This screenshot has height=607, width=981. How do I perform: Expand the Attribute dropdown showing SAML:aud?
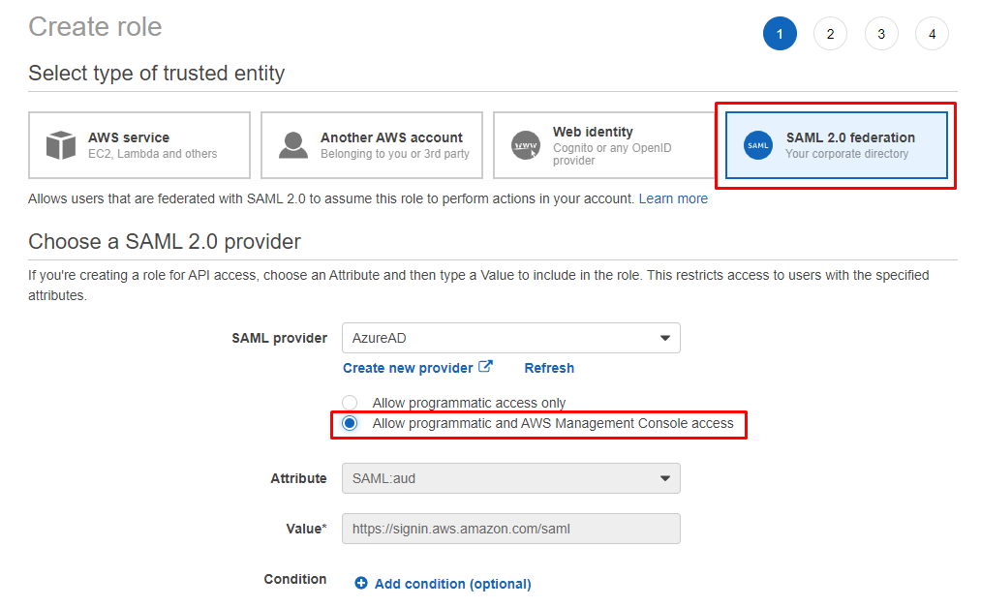(510, 478)
